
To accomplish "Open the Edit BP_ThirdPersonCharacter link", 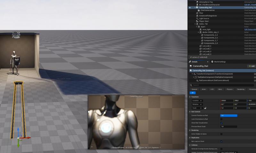I will (250, 5).
